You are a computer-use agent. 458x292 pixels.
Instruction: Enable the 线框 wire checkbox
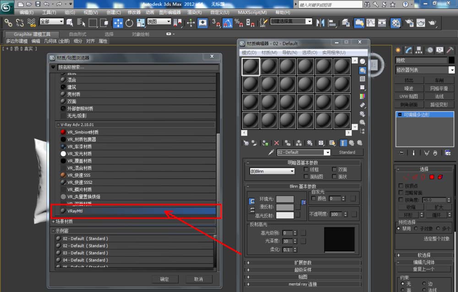(x=306, y=169)
